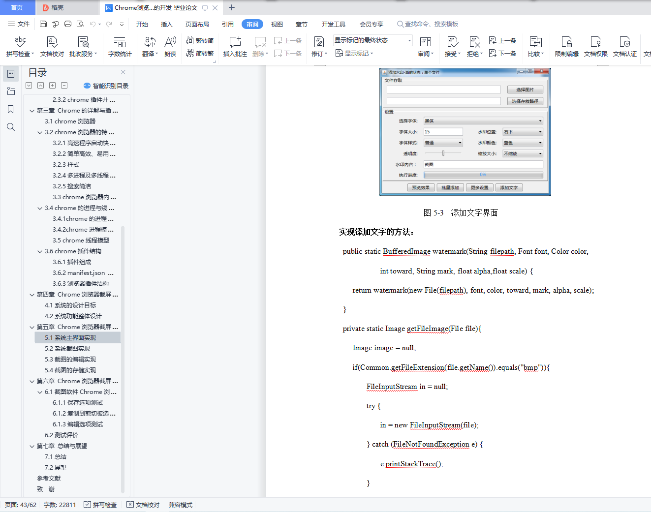Screen dimensions: 651x512
Task: Collapse the 3.6 chrome 插件结构 node
Action: [40, 251]
